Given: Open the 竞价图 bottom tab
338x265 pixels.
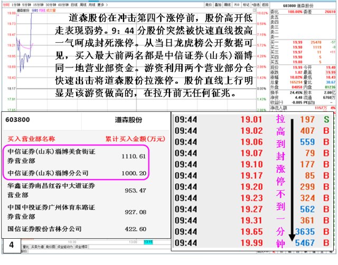Looking at the screenshot, I should (51, 246).
